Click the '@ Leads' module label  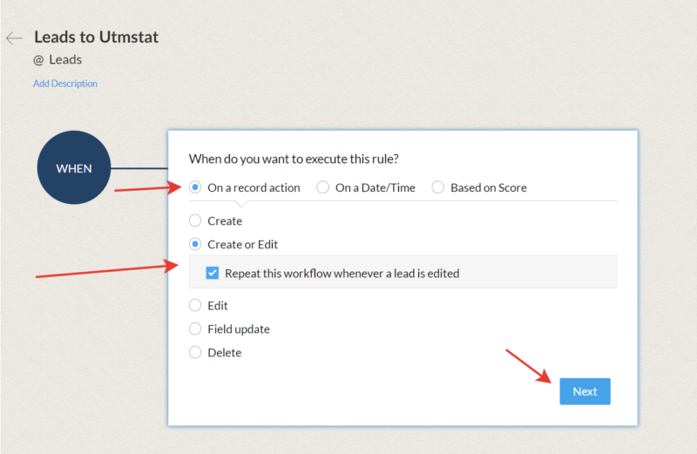[x=58, y=60]
